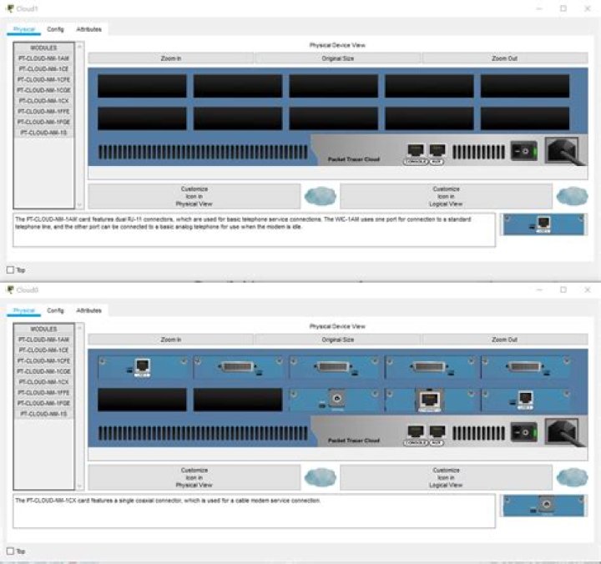Select PT-CLOUD-NM-1FFE module in Cloud1 list
Screen dimensions: 601x564
click(x=43, y=112)
